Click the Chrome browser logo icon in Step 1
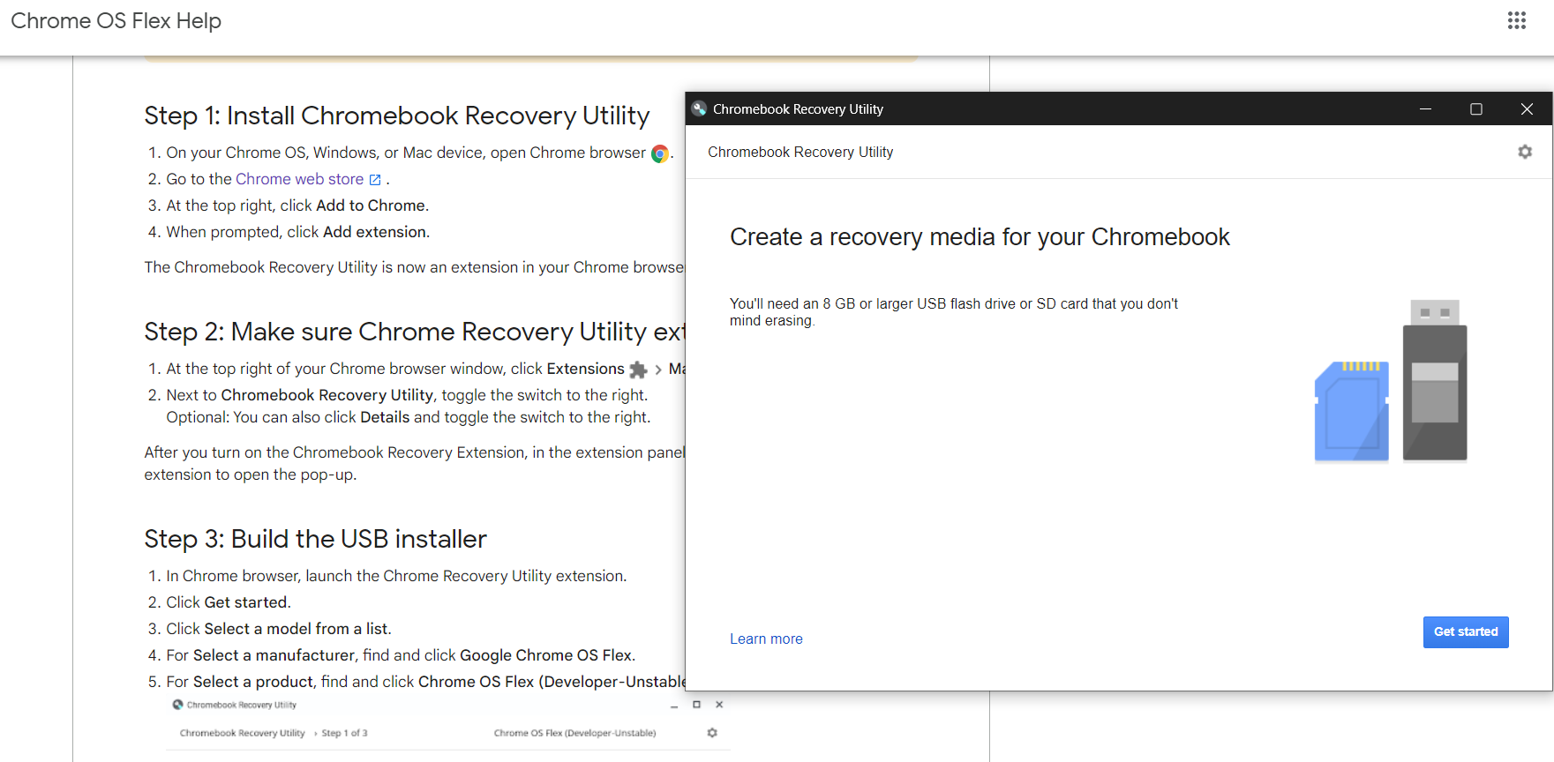Image resolution: width=1554 pixels, height=762 pixels. pyautogui.click(x=660, y=153)
